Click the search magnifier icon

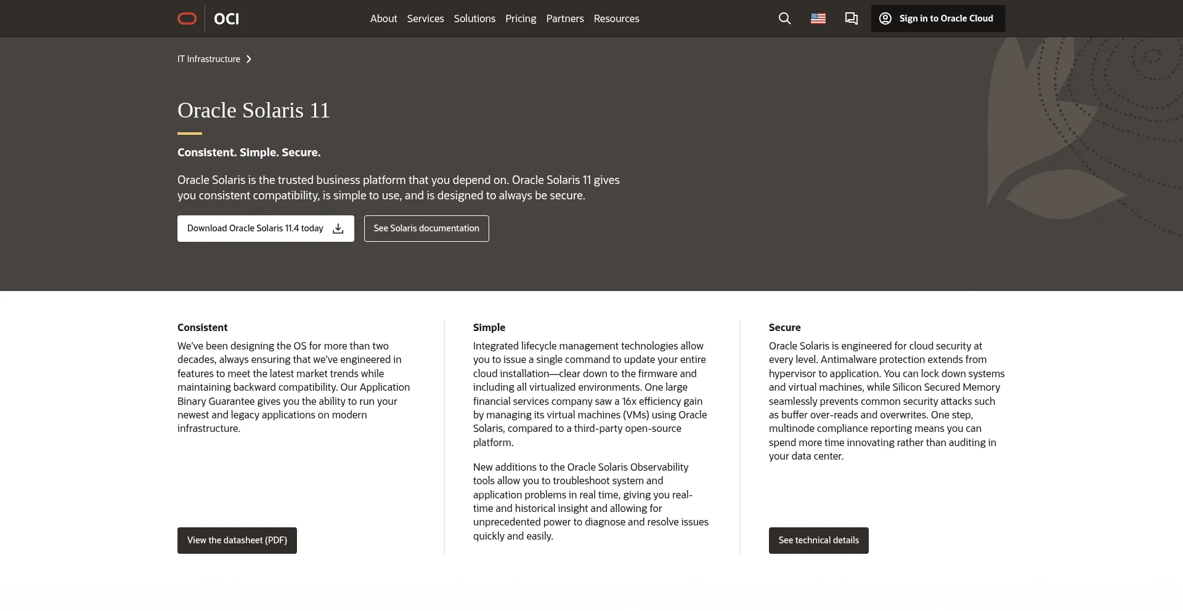pos(784,18)
